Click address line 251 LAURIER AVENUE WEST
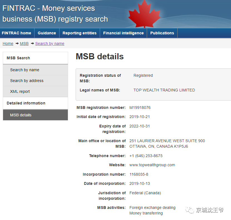The width and height of the screenshot is (231, 220). (x=167, y=141)
